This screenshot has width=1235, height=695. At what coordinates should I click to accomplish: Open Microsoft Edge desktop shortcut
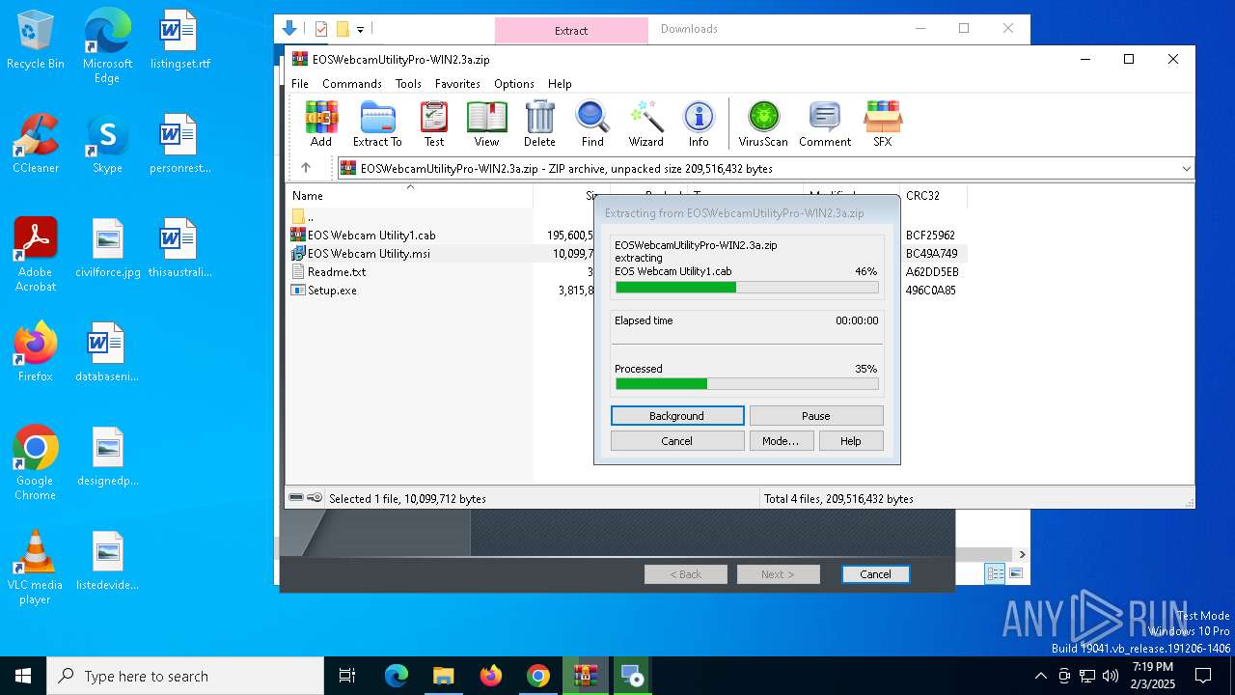pyautogui.click(x=107, y=46)
